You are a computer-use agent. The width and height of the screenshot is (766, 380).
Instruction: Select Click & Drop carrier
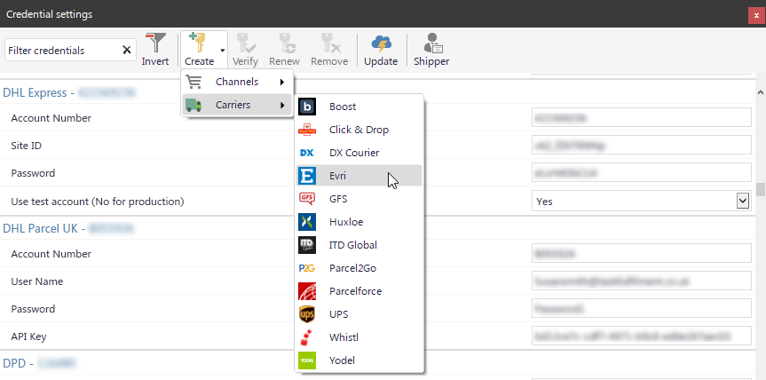[359, 130]
